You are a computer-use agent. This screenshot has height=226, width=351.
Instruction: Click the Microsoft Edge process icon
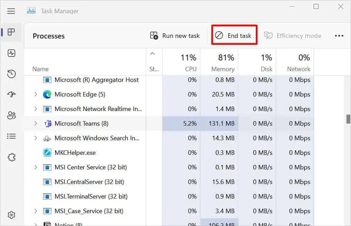pyautogui.click(x=47, y=94)
